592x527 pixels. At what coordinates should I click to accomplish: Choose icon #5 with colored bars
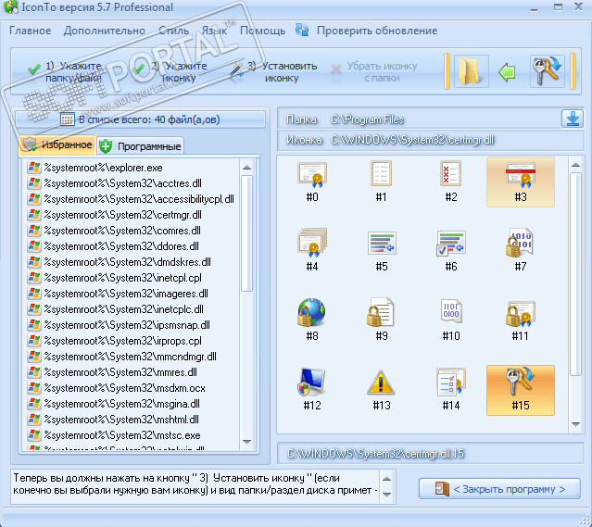coord(382,251)
